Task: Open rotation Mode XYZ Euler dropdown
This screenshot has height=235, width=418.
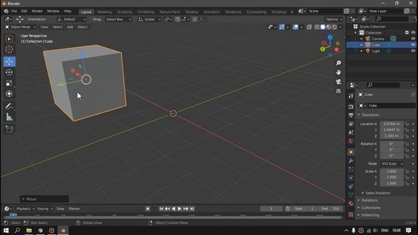Action: [x=392, y=164]
